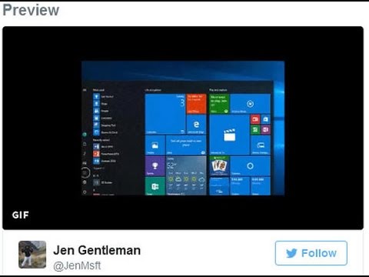Click the @JenMsft handle
The width and height of the screenshot is (369, 277).
[x=77, y=265]
